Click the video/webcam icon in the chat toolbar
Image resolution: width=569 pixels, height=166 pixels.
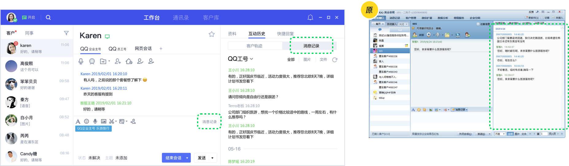[92, 61]
